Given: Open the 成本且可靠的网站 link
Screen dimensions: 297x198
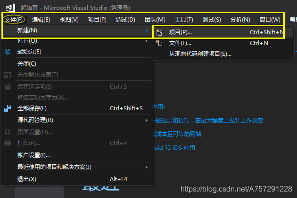Looking at the screenshot, I should (x=177, y=134).
